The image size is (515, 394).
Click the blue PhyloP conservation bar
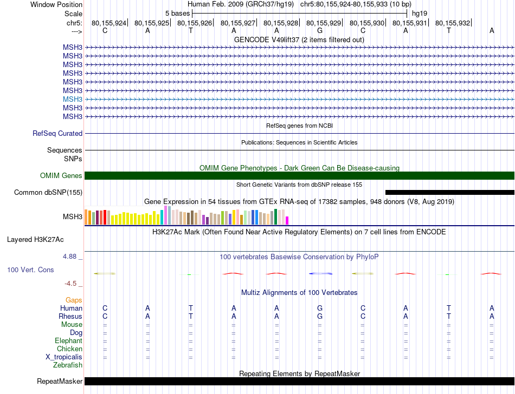tap(320, 273)
